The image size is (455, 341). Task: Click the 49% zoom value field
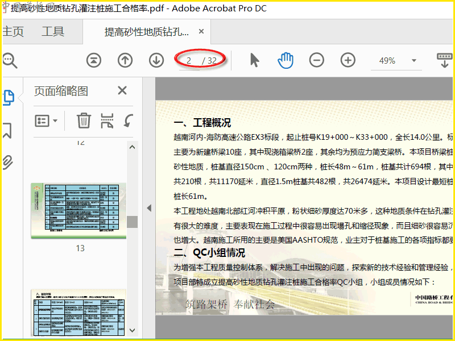coord(387,61)
